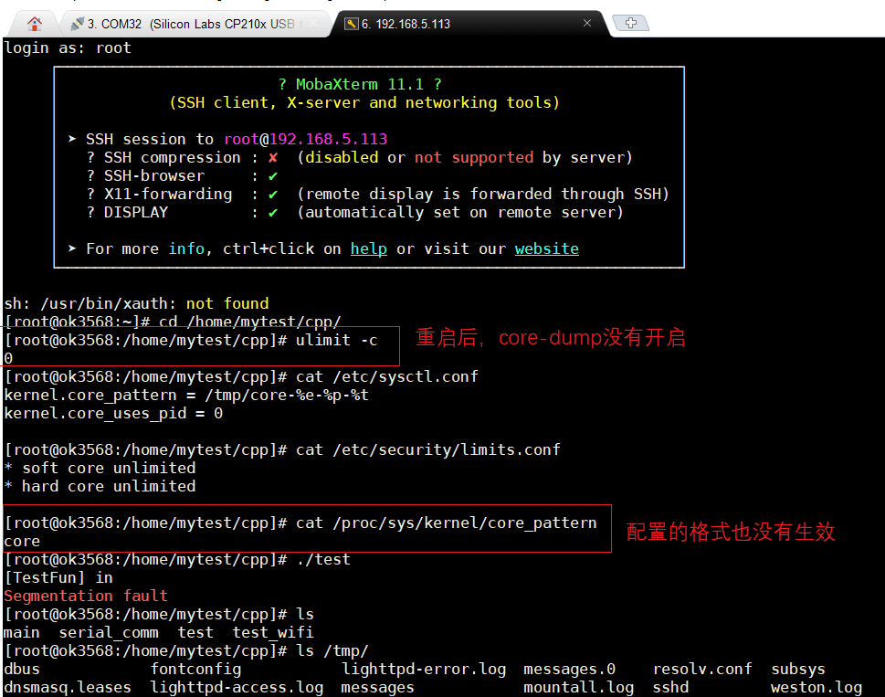
Task: Close the COM32 serial tab
Action: [x=313, y=24]
